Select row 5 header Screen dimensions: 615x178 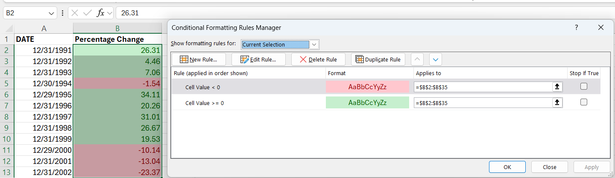click(x=7, y=84)
